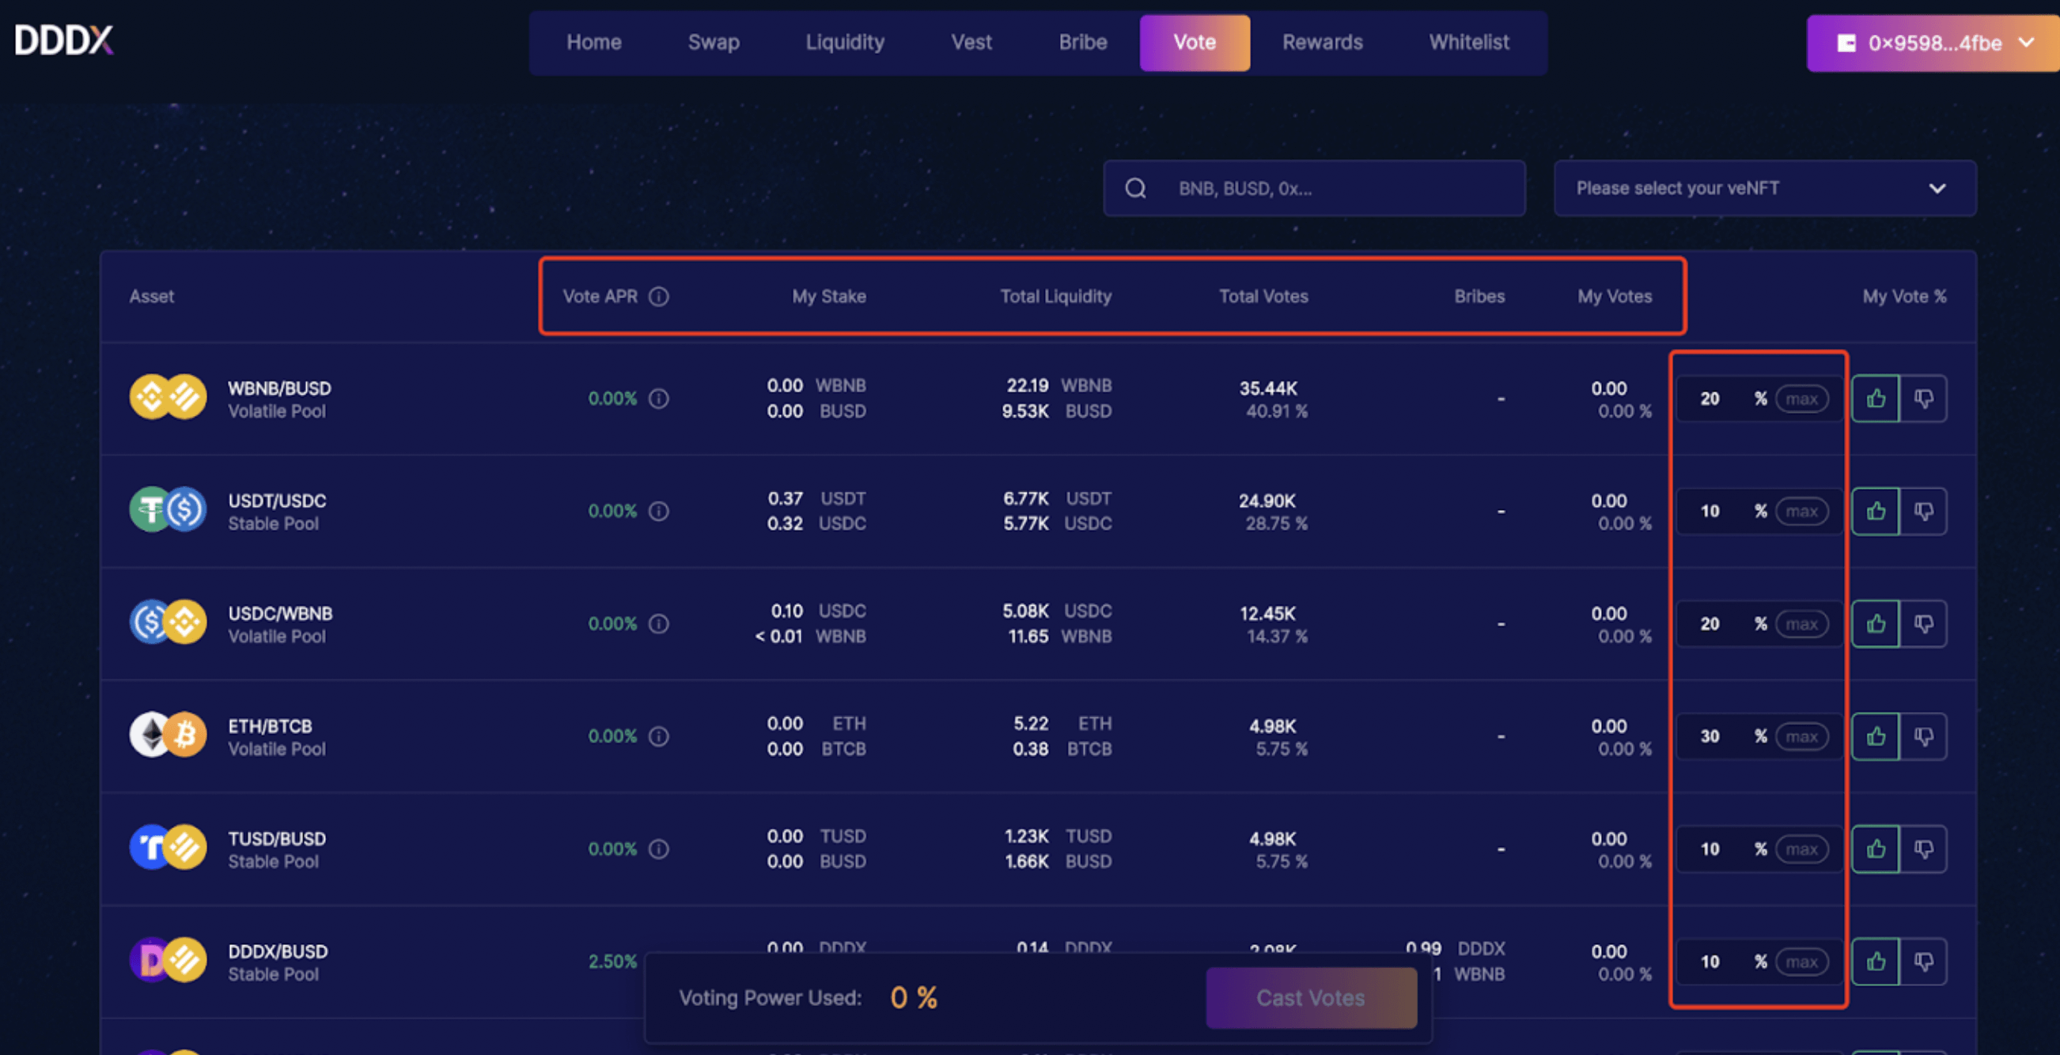Open the Home tab
The width and height of the screenshot is (2060, 1055).
[x=594, y=43]
